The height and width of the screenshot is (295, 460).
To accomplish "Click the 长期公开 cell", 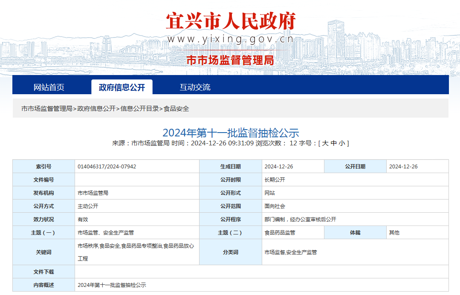I will (x=355, y=180).
